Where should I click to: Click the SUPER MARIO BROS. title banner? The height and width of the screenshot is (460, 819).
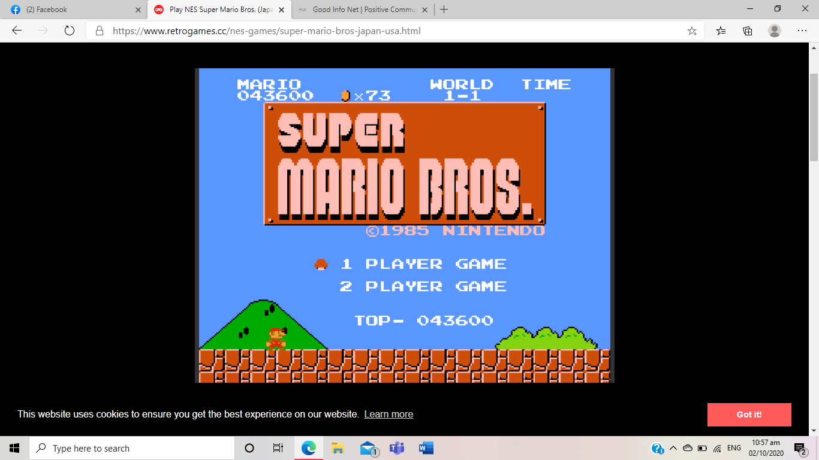click(405, 164)
